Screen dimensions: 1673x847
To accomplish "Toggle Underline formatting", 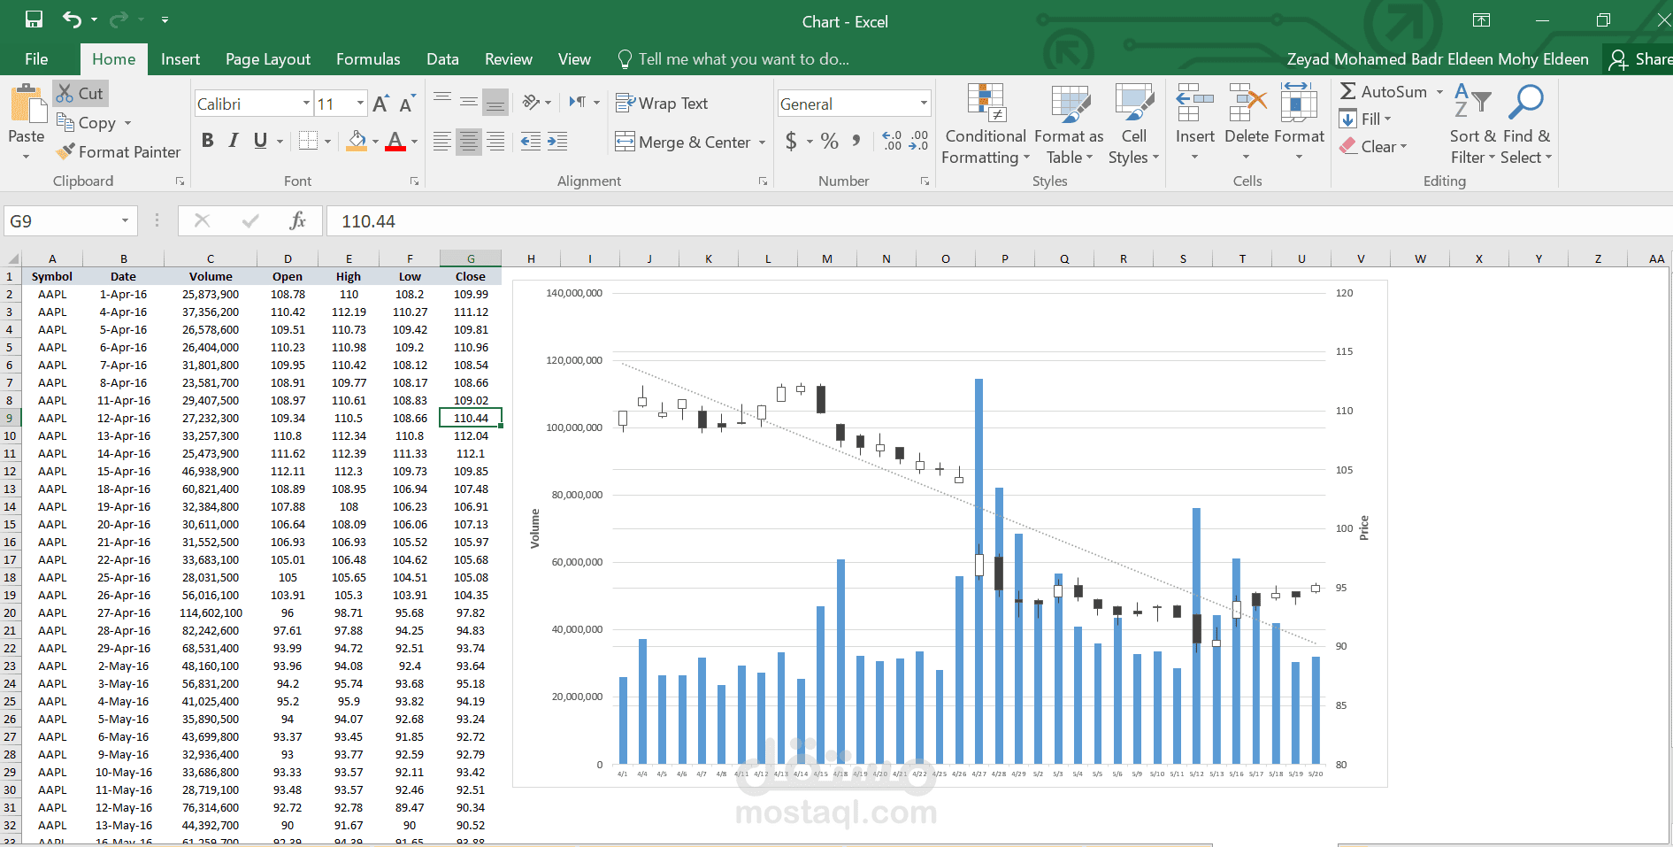I will click(260, 141).
